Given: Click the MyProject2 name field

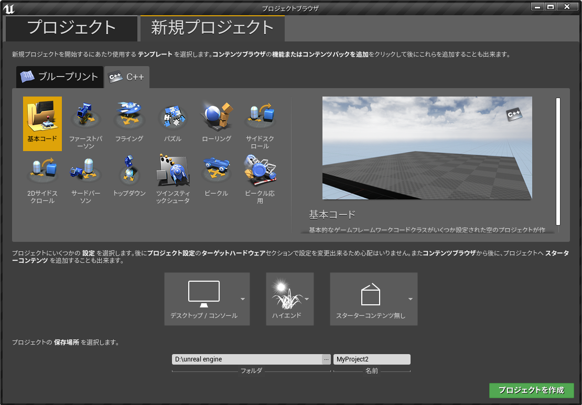Looking at the screenshot, I should (x=372, y=359).
